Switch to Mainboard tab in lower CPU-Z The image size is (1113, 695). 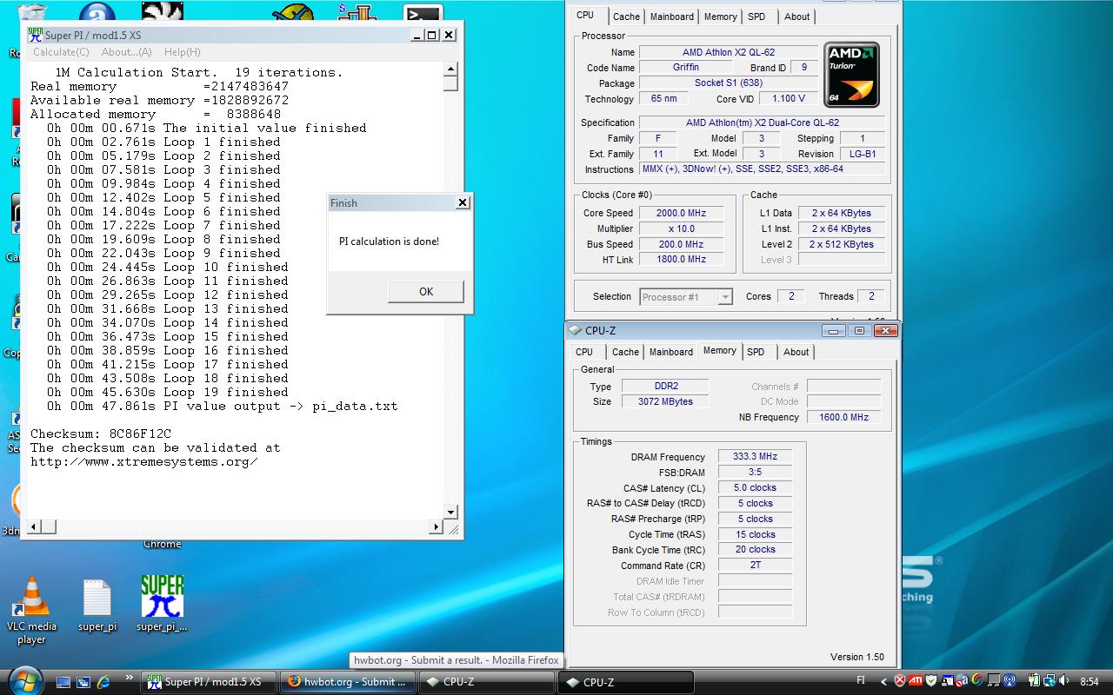671,352
